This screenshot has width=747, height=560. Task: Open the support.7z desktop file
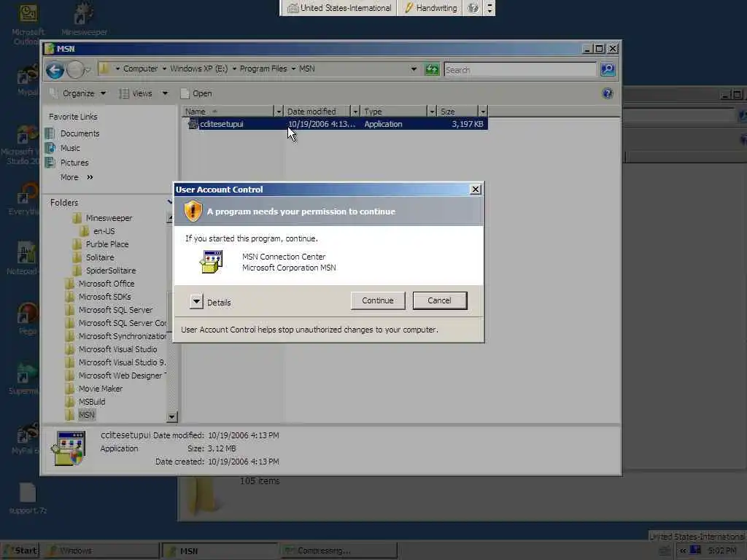pyautogui.click(x=28, y=498)
